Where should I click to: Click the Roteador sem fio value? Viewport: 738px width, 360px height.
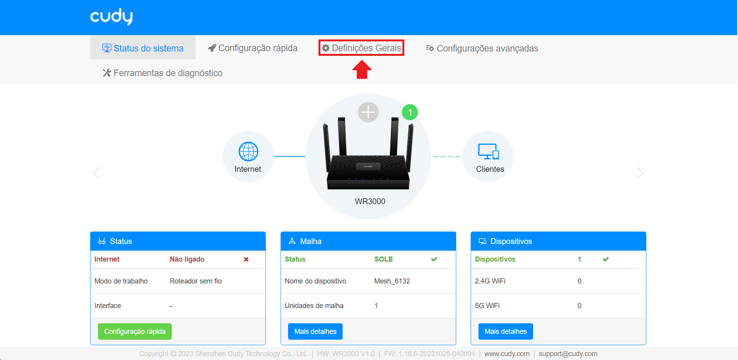(x=196, y=281)
